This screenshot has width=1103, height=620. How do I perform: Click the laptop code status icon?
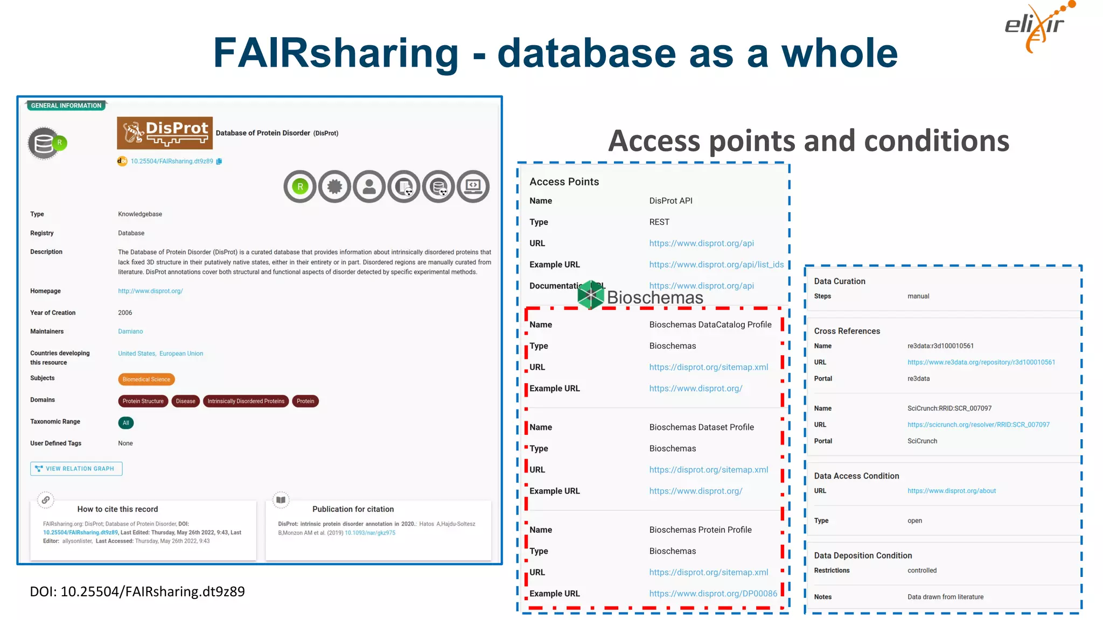(473, 187)
